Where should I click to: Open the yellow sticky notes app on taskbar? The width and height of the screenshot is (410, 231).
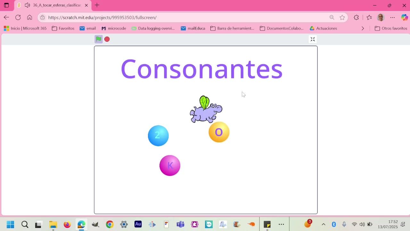pyautogui.click(x=267, y=224)
